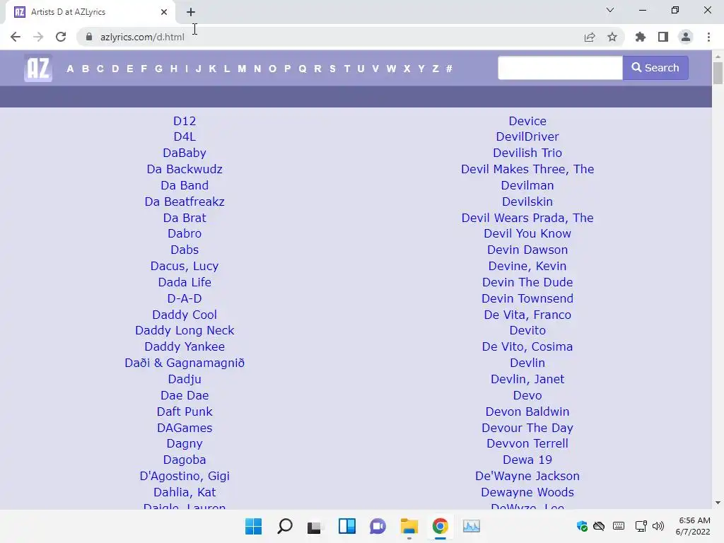Open the volume tray icon

point(658,526)
